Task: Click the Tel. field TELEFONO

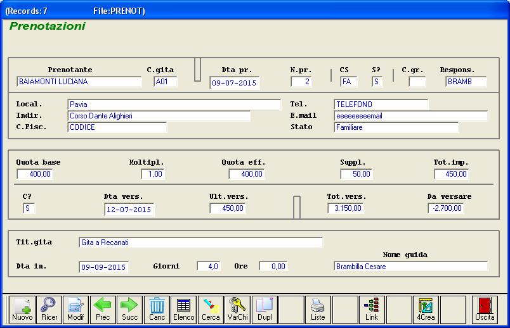Action: [381, 104]
